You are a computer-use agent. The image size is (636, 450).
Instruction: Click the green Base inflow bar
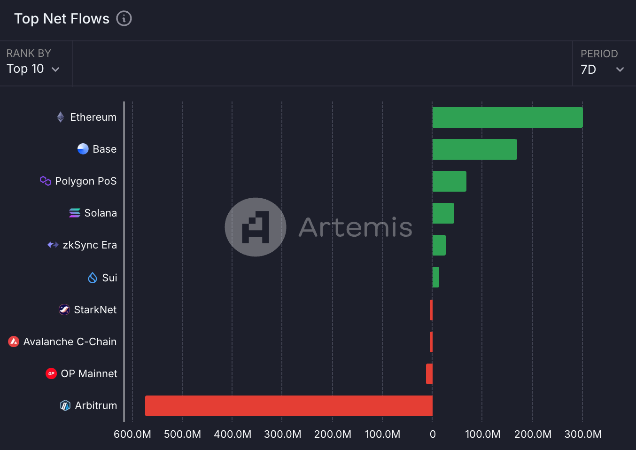coord(474,149)
